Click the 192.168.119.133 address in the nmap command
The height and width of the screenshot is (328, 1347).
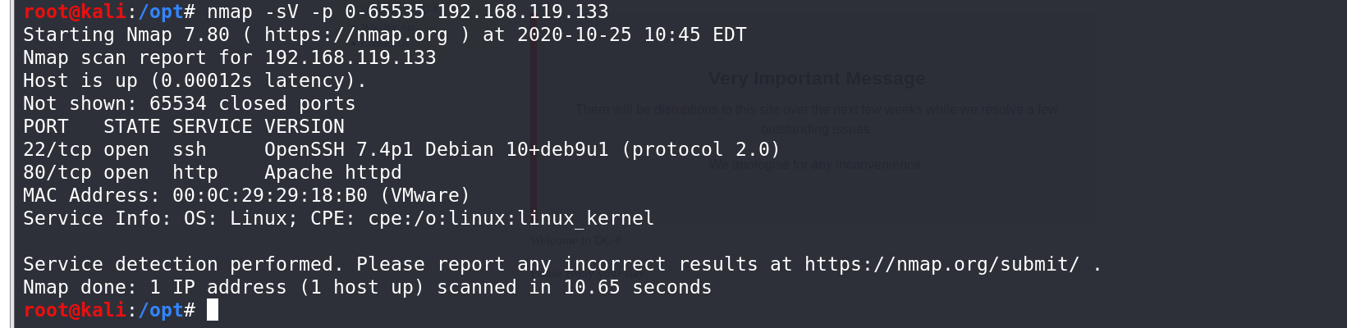pyautogui.click(x=523, y=11)
